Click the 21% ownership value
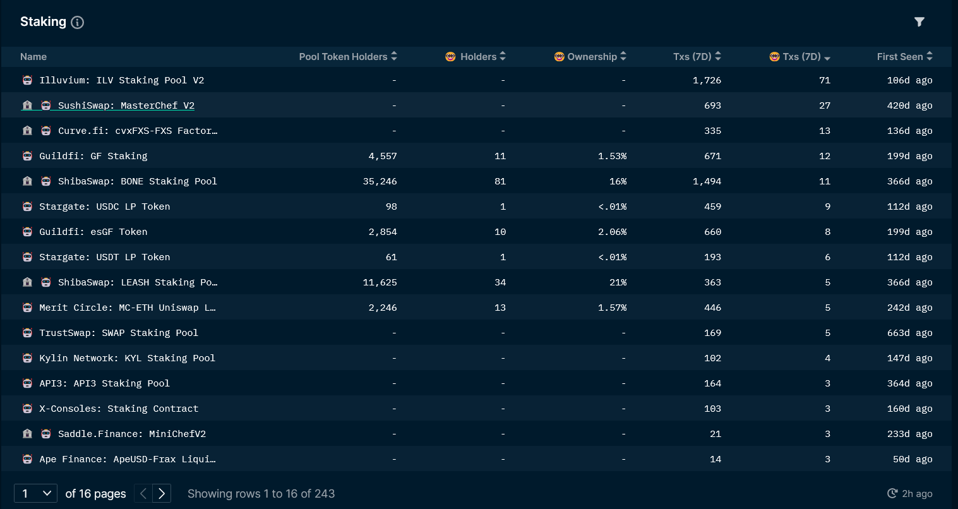958x509 pixels. coord(618,282)
